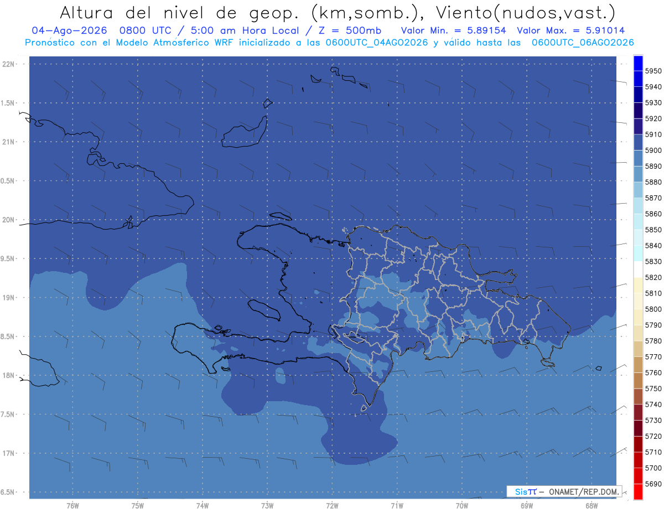Click the '5830' legend value

pos(653,262)
